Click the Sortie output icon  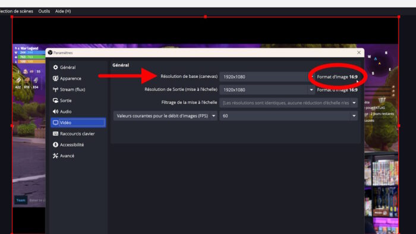55,100
